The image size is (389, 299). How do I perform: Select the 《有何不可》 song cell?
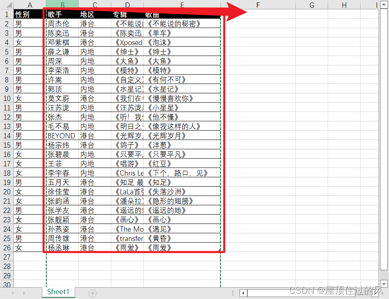(x=182, y=80)
